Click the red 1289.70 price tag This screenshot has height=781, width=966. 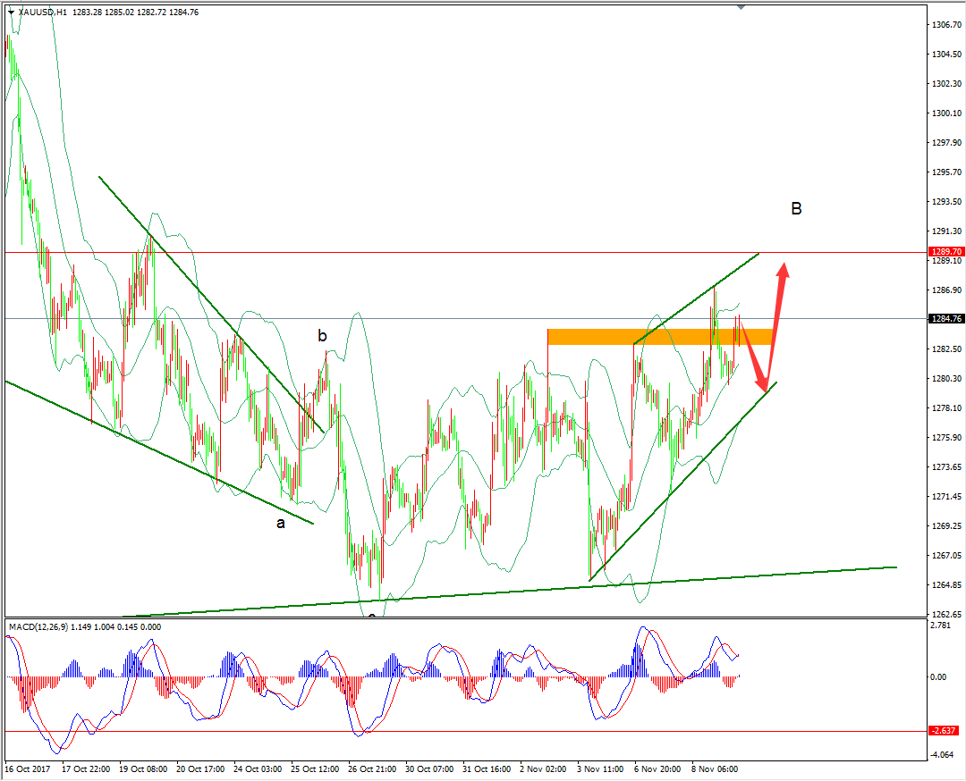coord(947,252)
